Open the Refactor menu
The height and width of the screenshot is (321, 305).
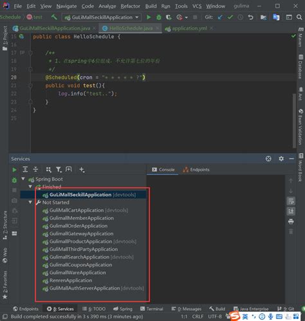tap(130, 6)
